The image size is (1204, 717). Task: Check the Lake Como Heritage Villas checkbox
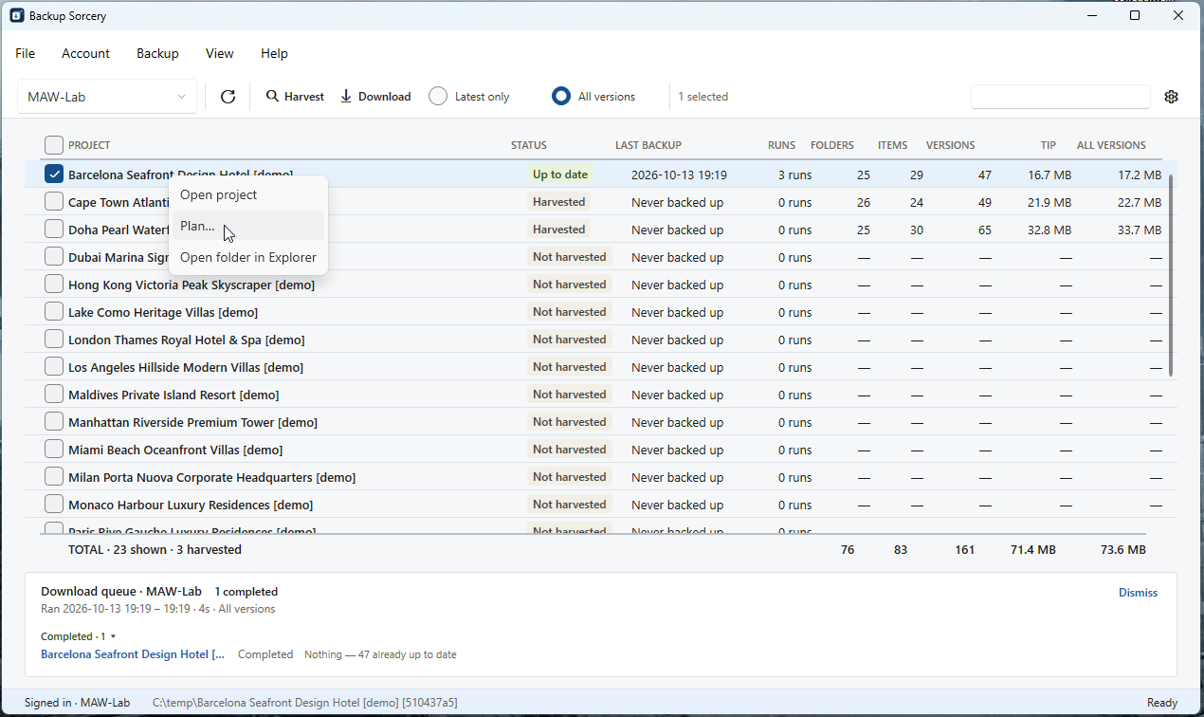pos(54,312)
